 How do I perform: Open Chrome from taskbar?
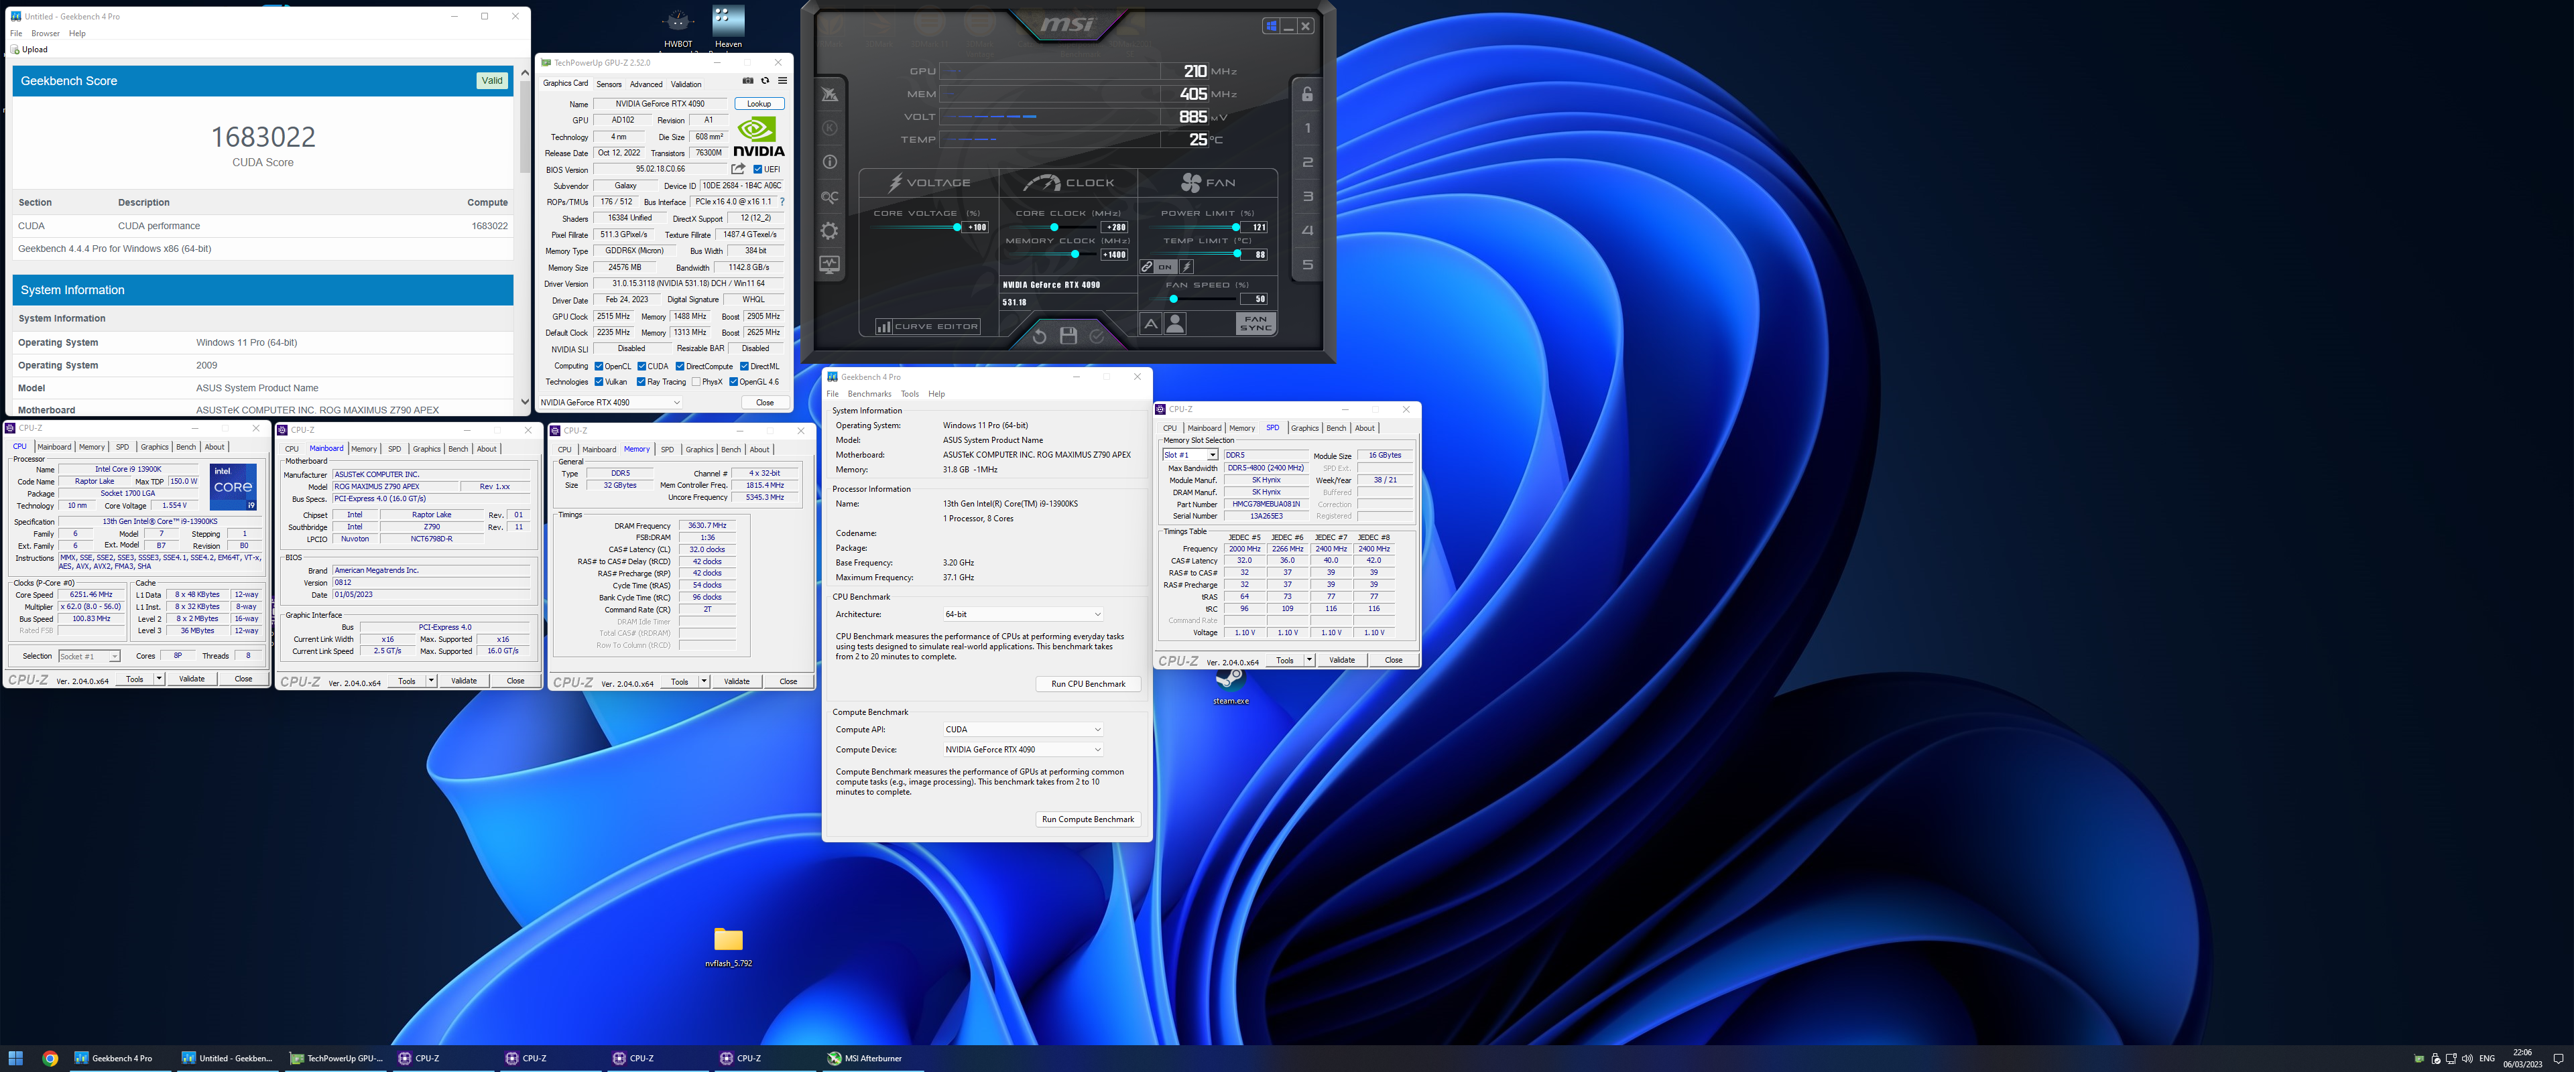coord(50,1058)
